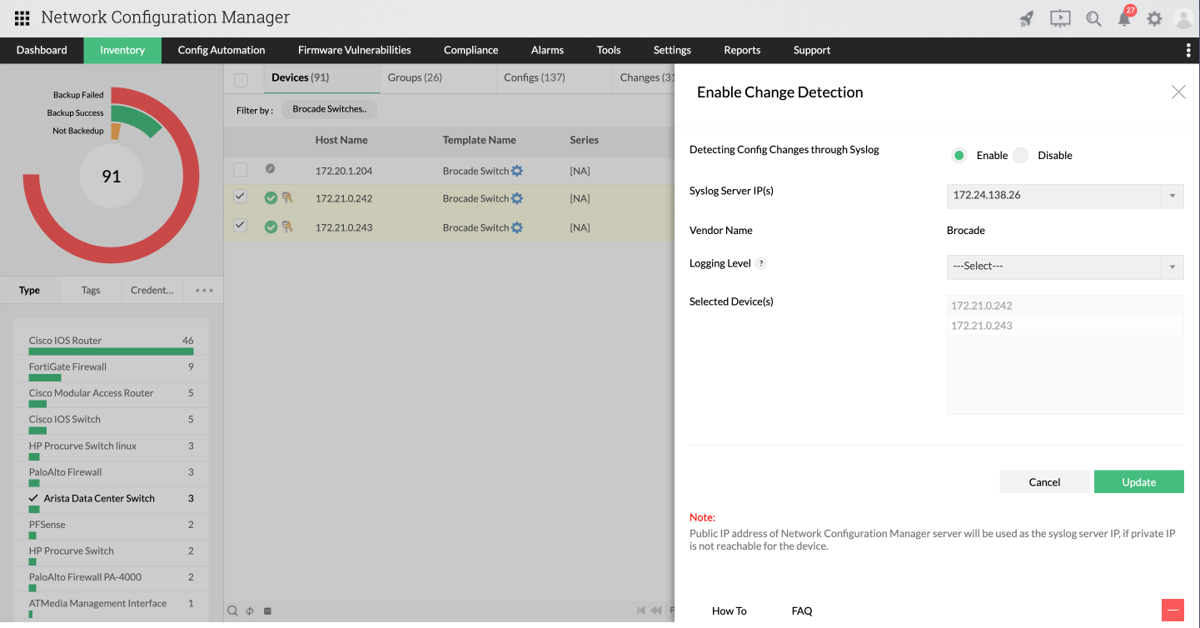Image resolution: width=1200 pixels, height=628 pixels.
Task: Open the user profile avatar icon
Action: tap(1183, 17)
